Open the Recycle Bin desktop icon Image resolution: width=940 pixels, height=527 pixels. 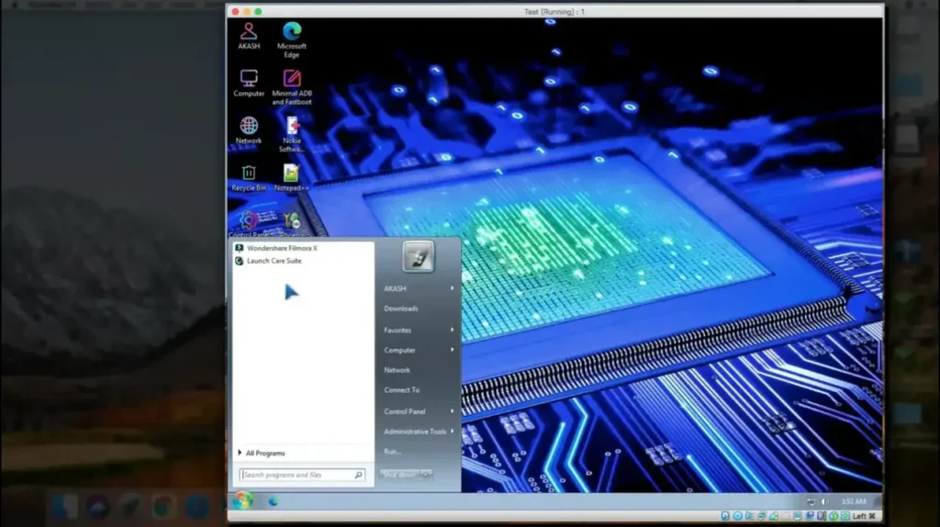[249, 174]
